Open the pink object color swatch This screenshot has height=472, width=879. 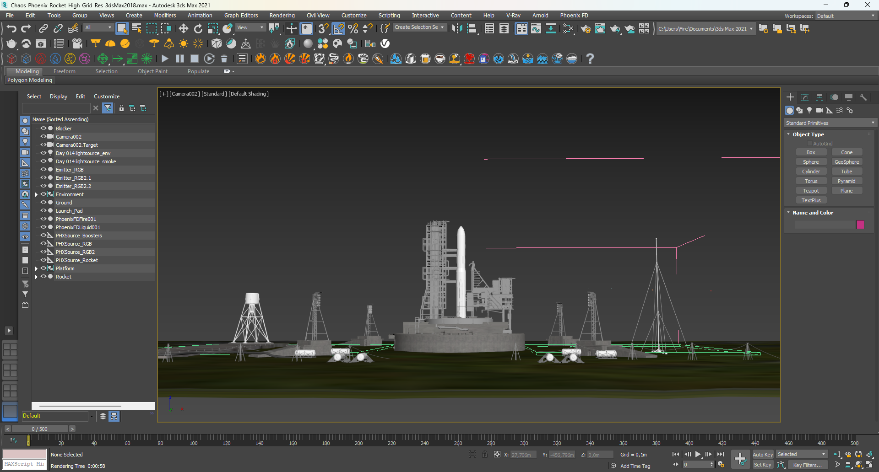860,225
